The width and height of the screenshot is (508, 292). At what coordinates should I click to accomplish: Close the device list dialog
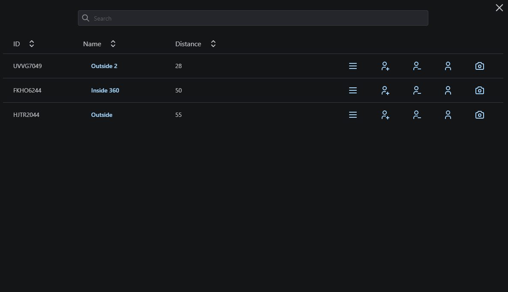pos(499,8)
